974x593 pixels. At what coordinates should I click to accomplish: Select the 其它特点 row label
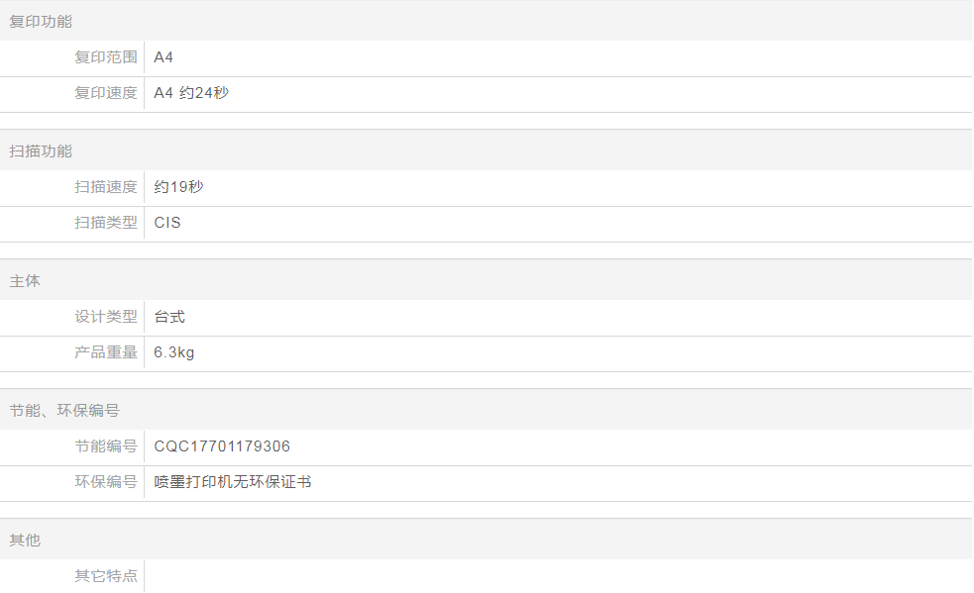[x=106, y=575]
